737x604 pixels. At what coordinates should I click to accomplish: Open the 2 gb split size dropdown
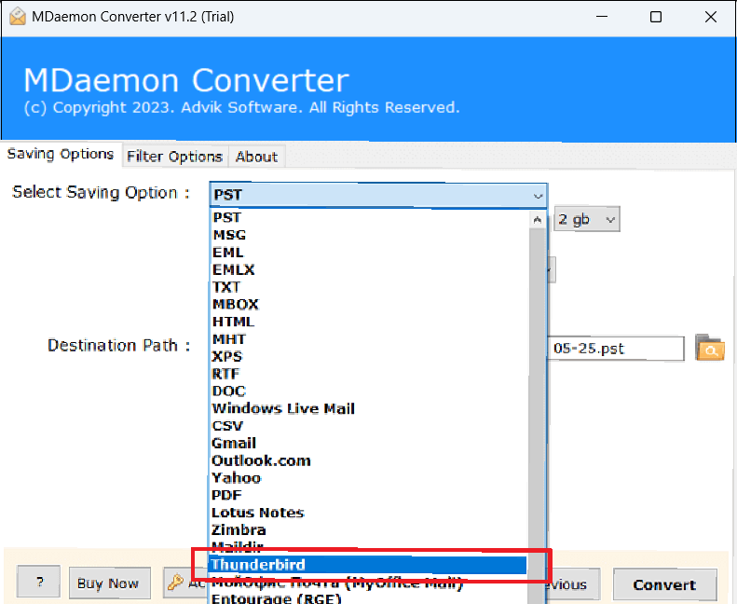pyautogui.click(x=587, y=219)
